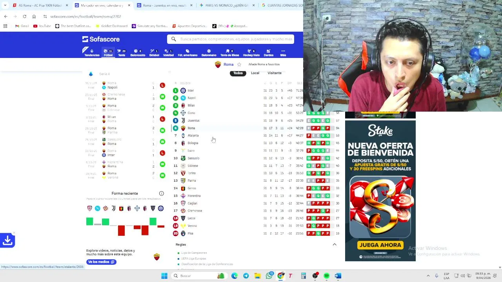Open the Roma vs Inter match result
This screenshot has width=502, height=282.
(x=125, y=153)
